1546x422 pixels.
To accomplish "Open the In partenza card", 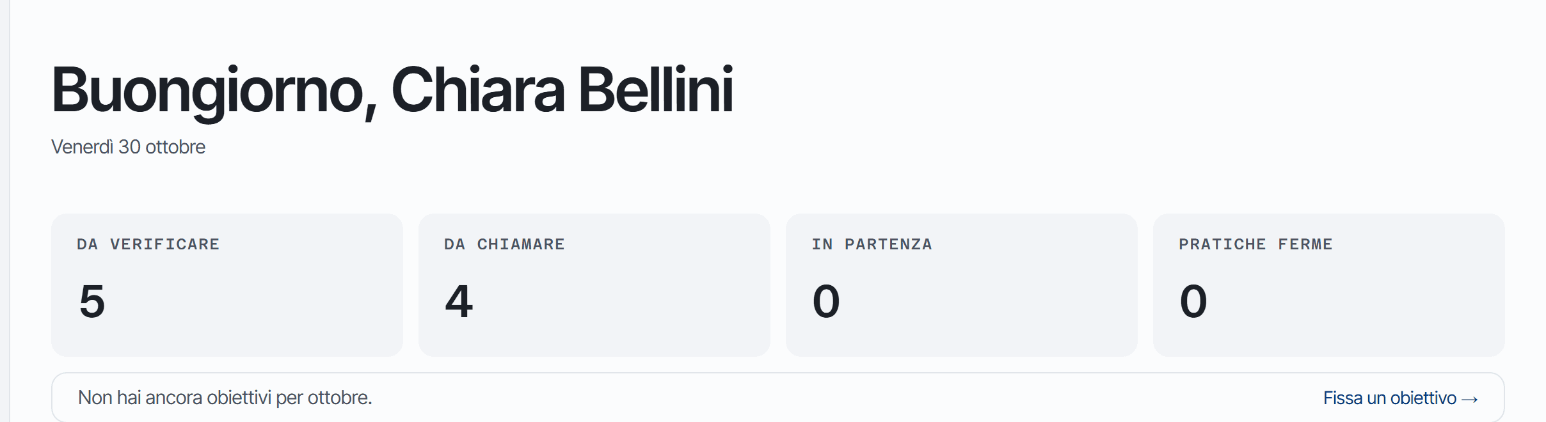I will (x=962, y=285).
